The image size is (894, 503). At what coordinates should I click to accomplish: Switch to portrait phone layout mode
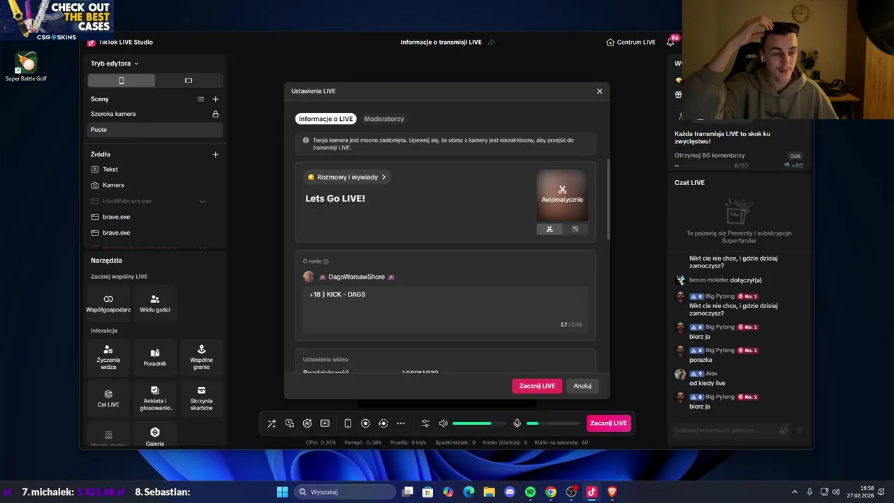(x=122, y=81)
